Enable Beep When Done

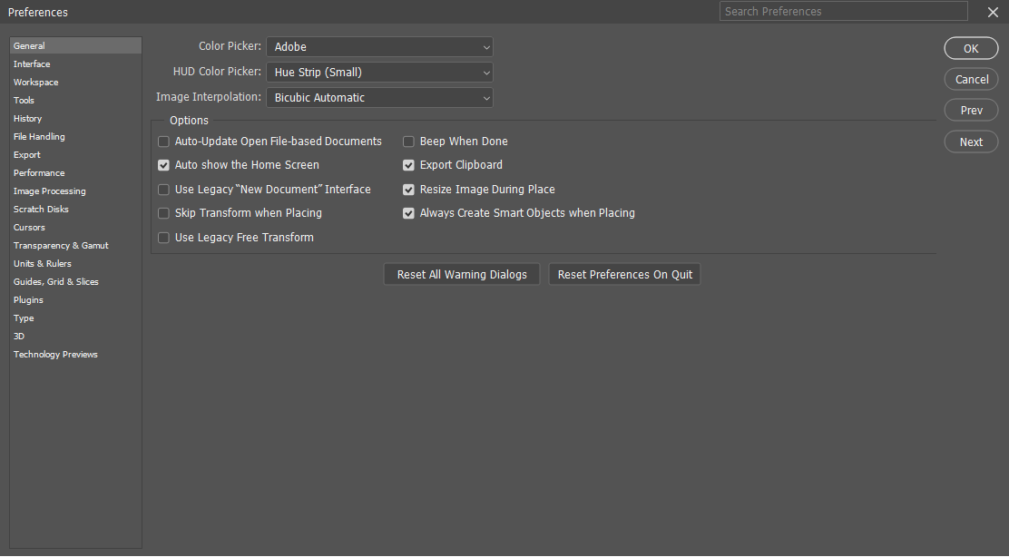point(408,142)
